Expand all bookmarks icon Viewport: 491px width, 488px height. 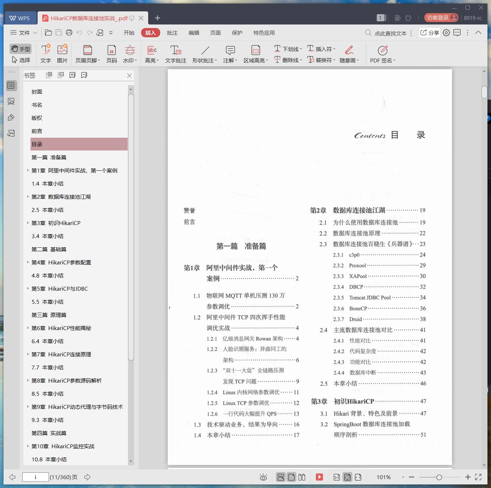49,75
